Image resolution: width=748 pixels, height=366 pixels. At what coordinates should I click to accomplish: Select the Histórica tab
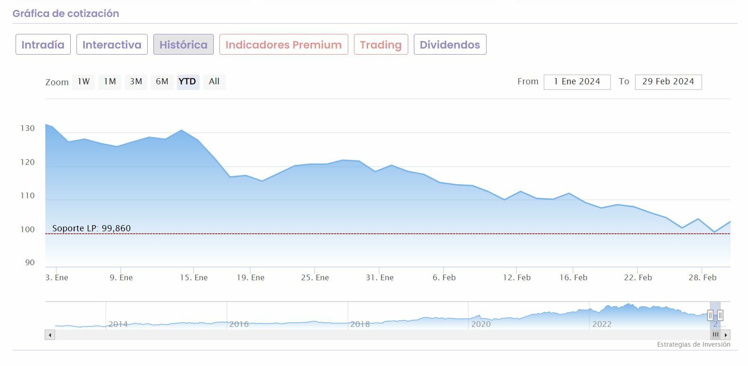click(x=183, y=45)
